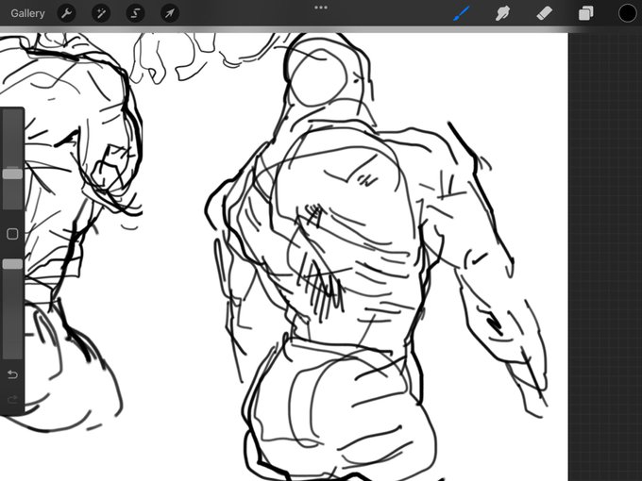
Task: Select the Brush tool
Action: pos(462,13)
